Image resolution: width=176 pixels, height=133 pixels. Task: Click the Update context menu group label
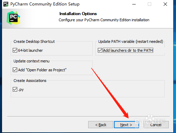(31, 61)
